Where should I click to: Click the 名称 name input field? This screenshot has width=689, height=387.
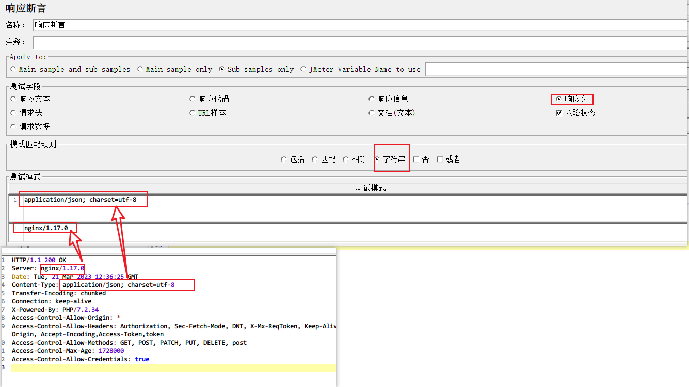[359, 25]
